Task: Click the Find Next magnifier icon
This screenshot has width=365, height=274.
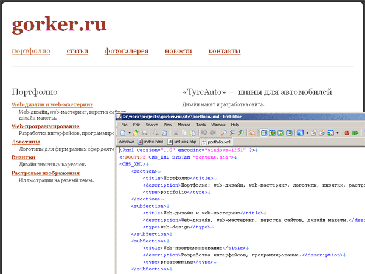Action: (x=232, y=132)
